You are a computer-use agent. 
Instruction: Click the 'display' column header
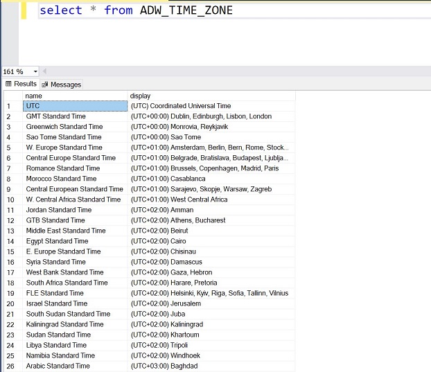click(x=211, y=96)
